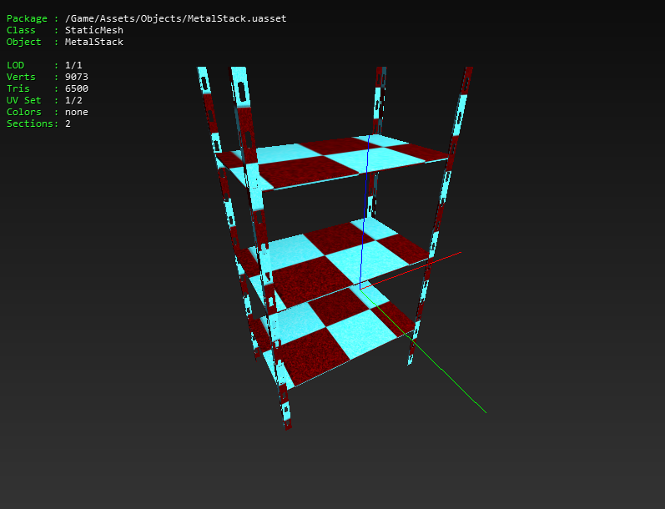This screenshot has height=509, width=665.
Task: Click the Package label
Action: tap(27, 18)
